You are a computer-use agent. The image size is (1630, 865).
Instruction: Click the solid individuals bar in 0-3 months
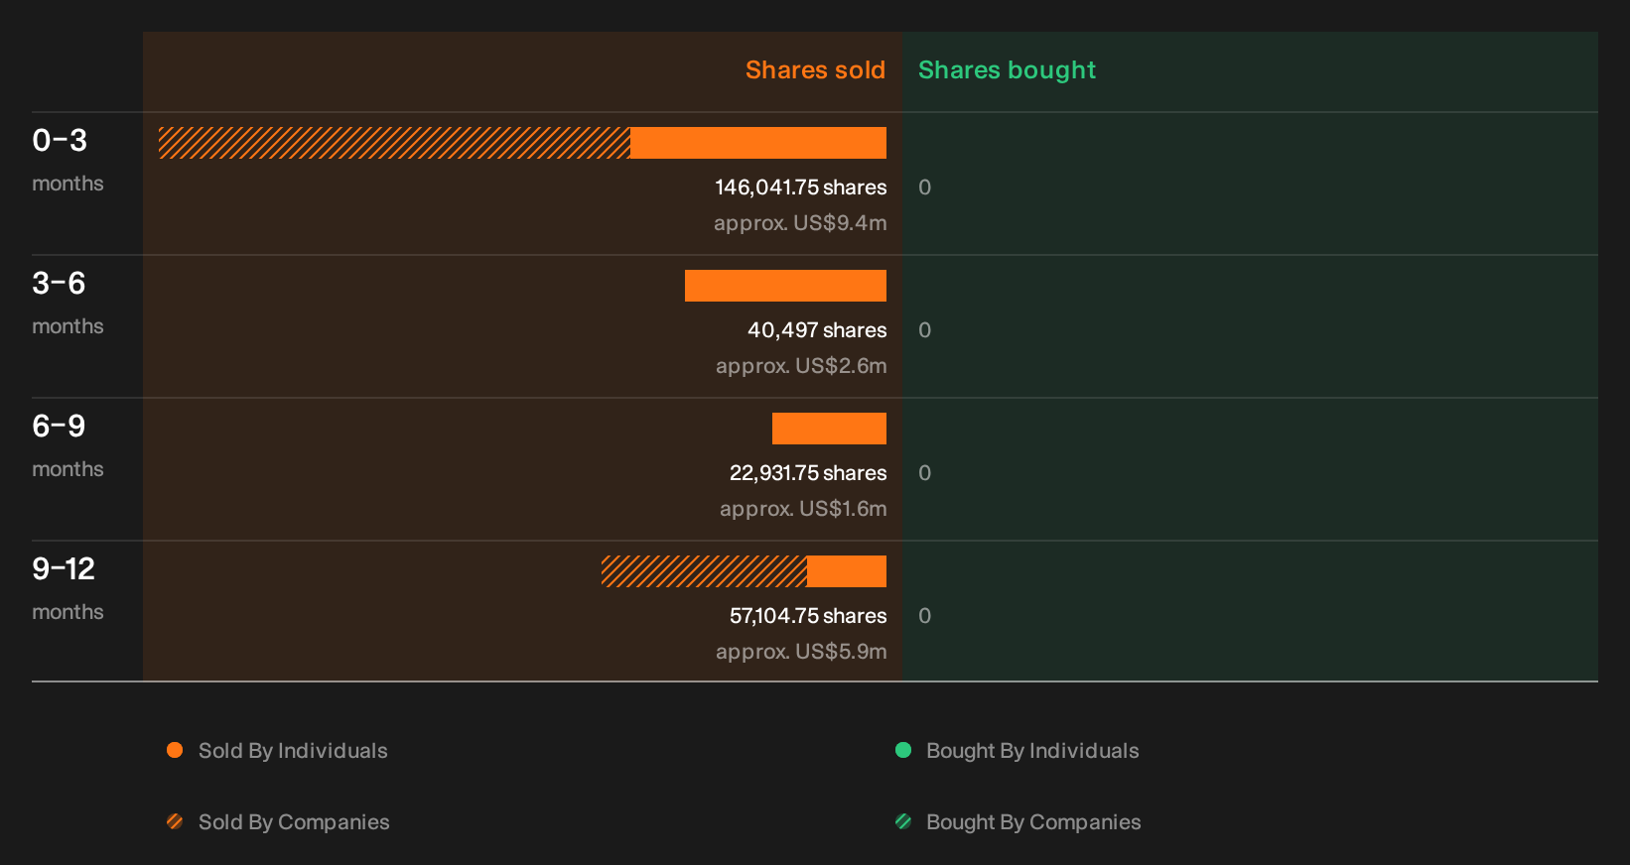click(x=758, y=143)
